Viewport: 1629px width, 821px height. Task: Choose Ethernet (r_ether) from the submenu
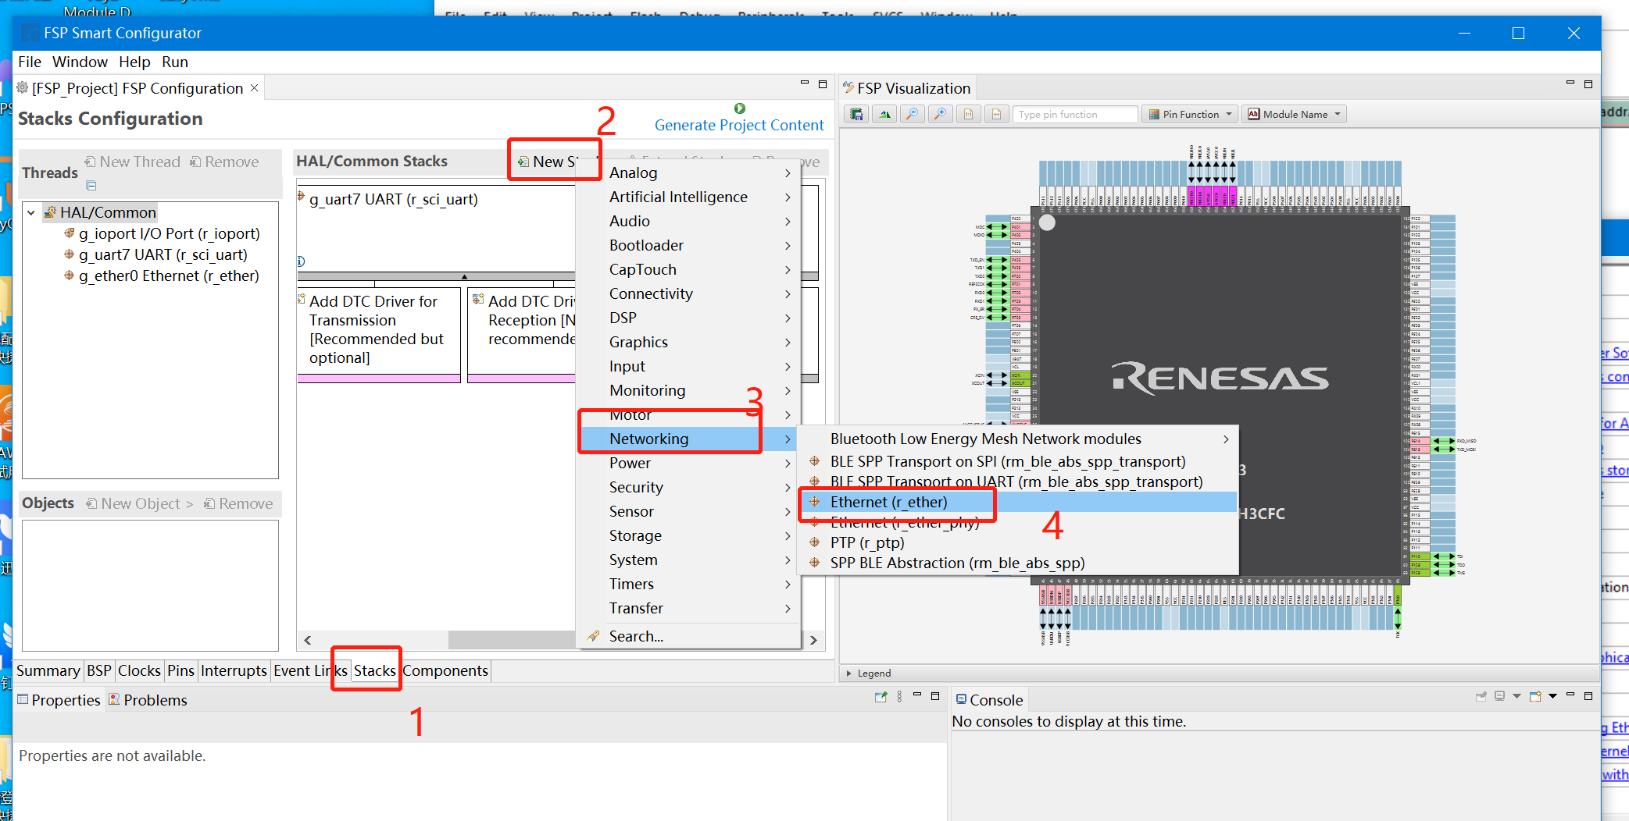click(1017, 502)
